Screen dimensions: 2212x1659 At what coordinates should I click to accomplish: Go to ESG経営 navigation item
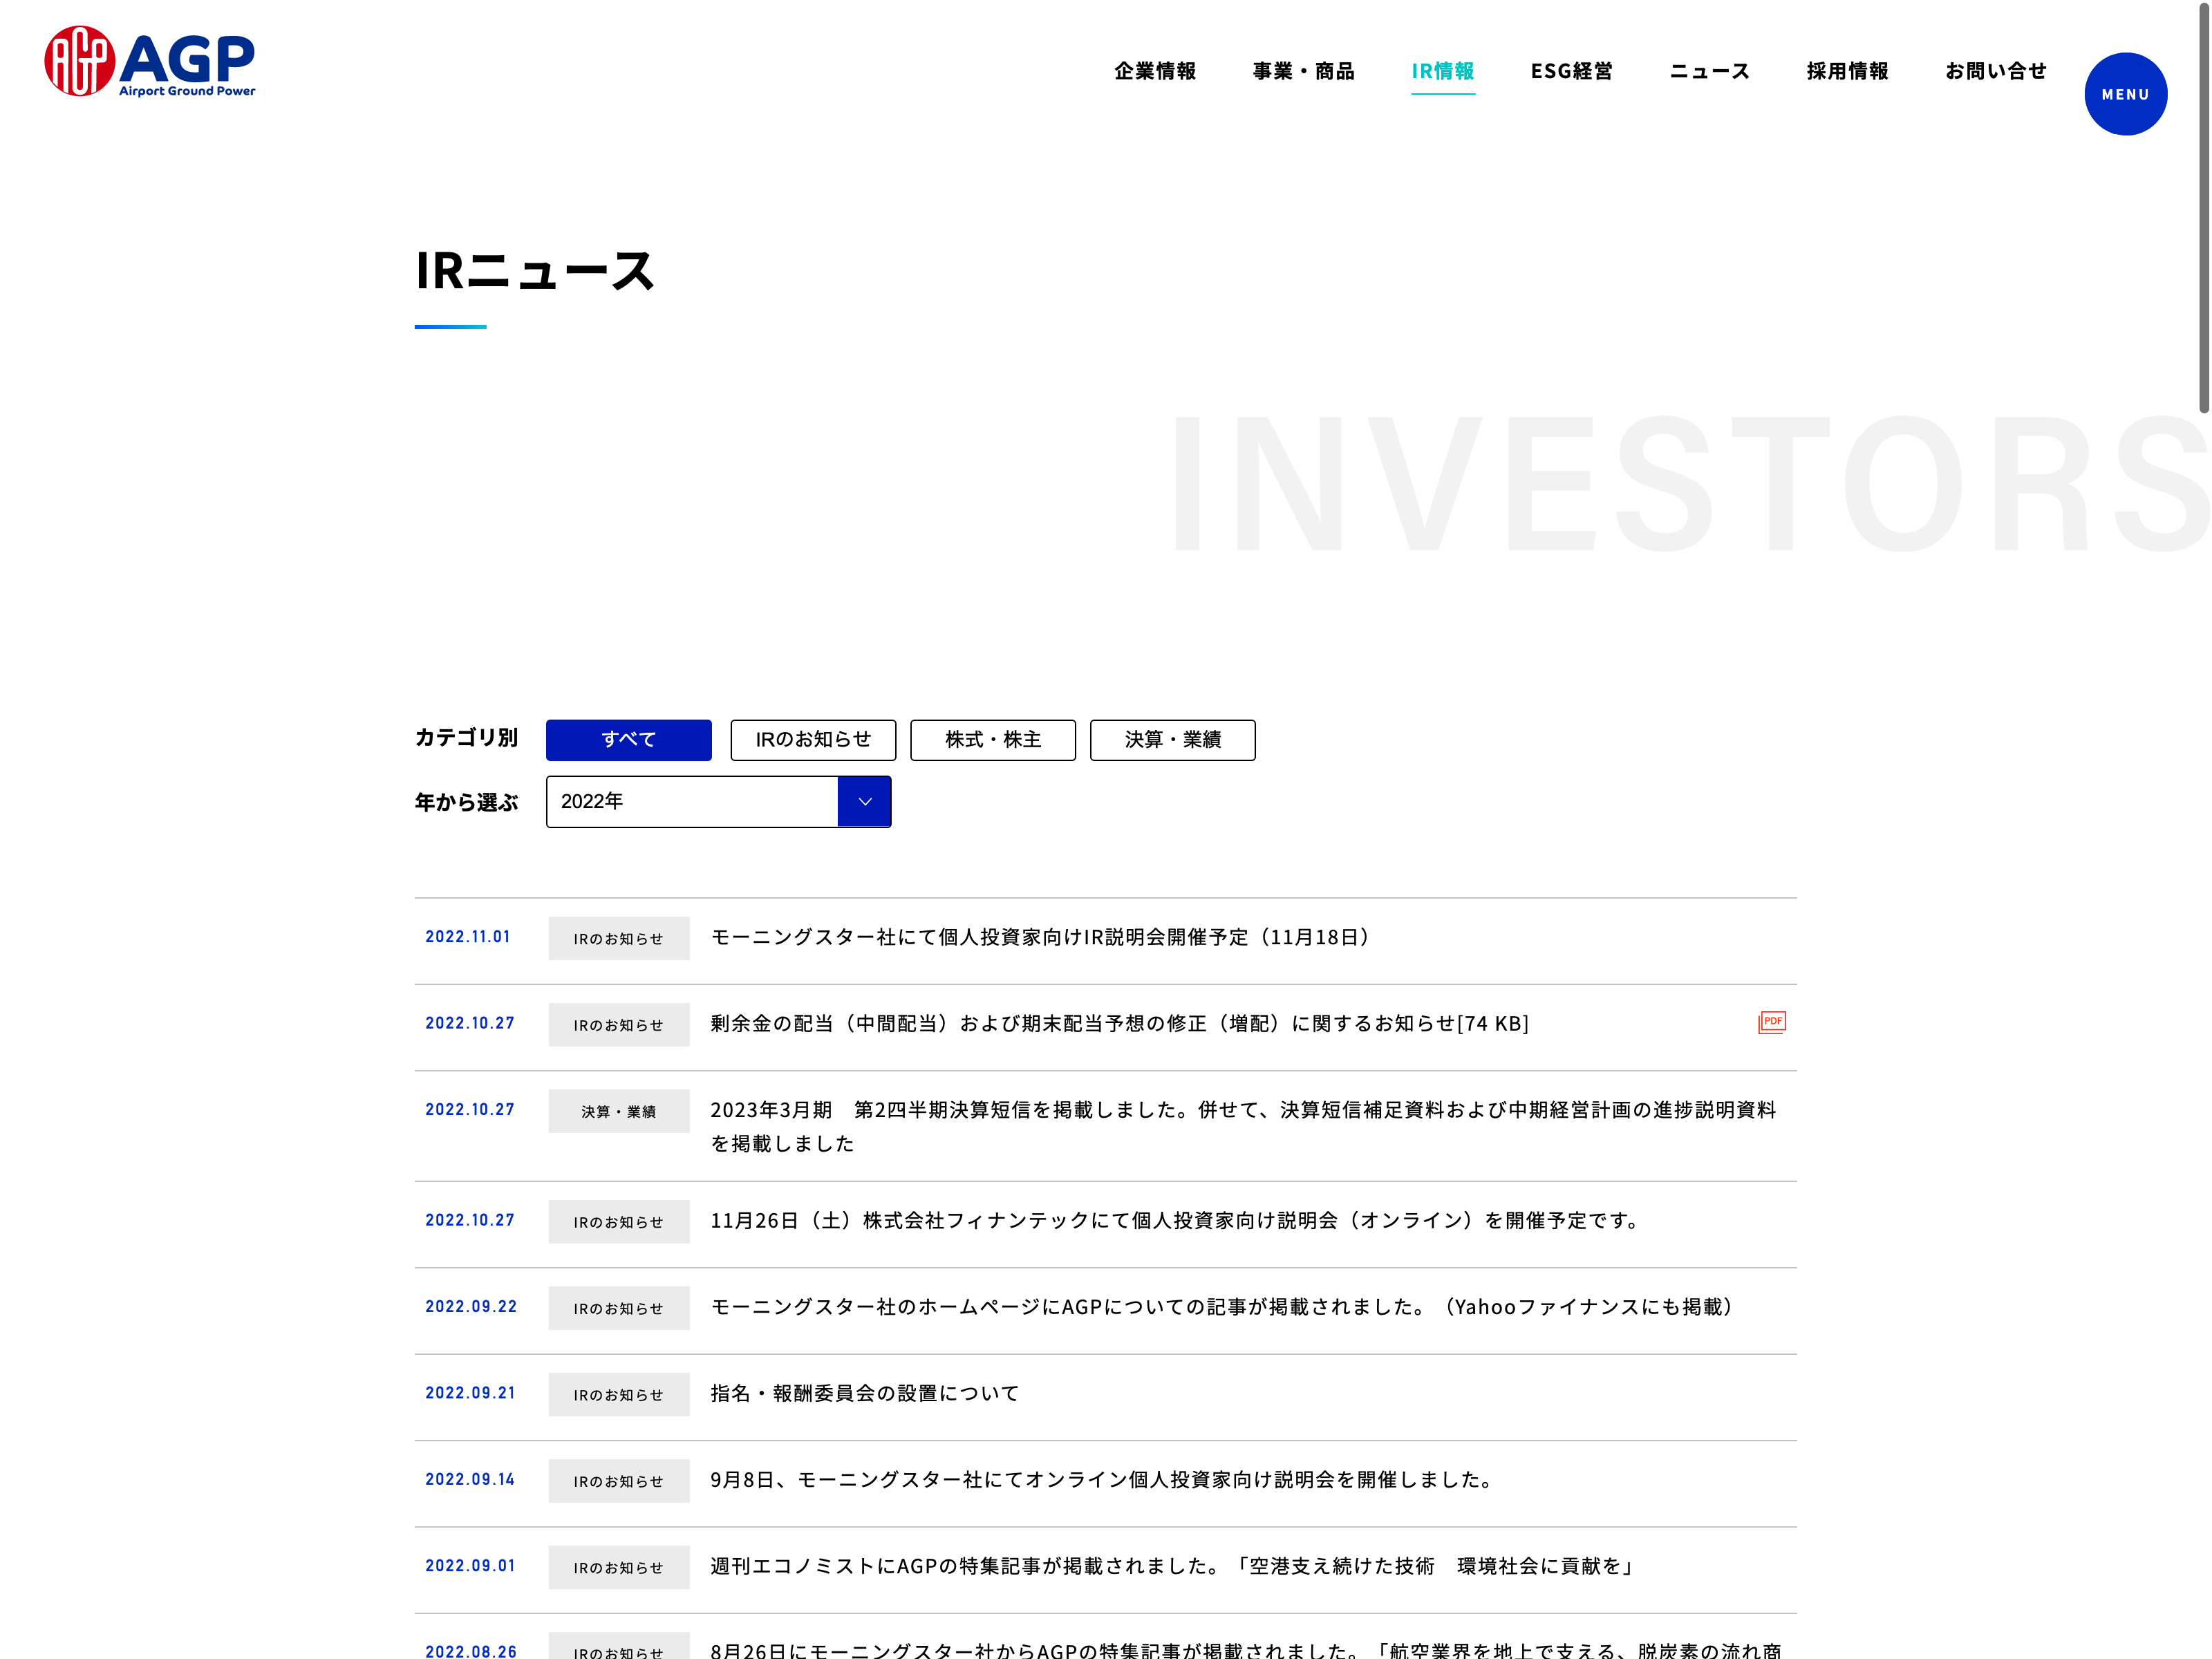click(1571, 71)
